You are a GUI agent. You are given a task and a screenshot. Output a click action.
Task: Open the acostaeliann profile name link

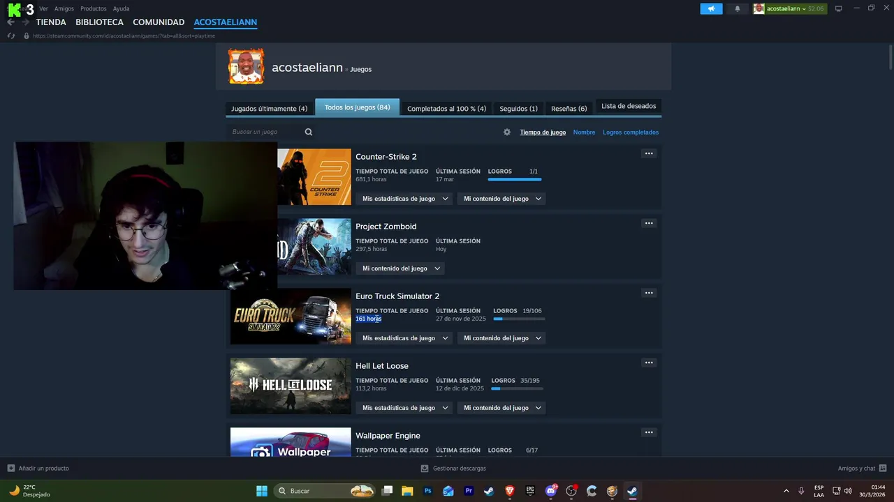click(x=307, y=68)
